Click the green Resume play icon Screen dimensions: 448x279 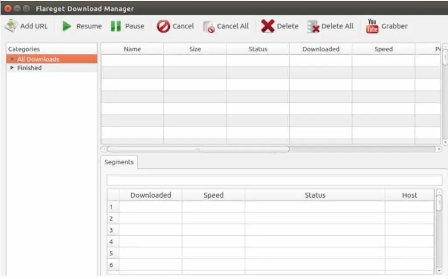tap(67, 26)
